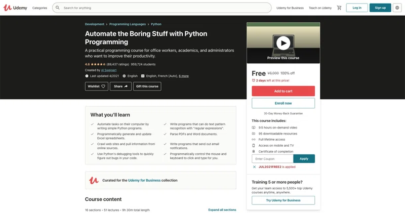Click 'Training 5 or more people?' heading
The image size is (405, 213).
[277, 182]
